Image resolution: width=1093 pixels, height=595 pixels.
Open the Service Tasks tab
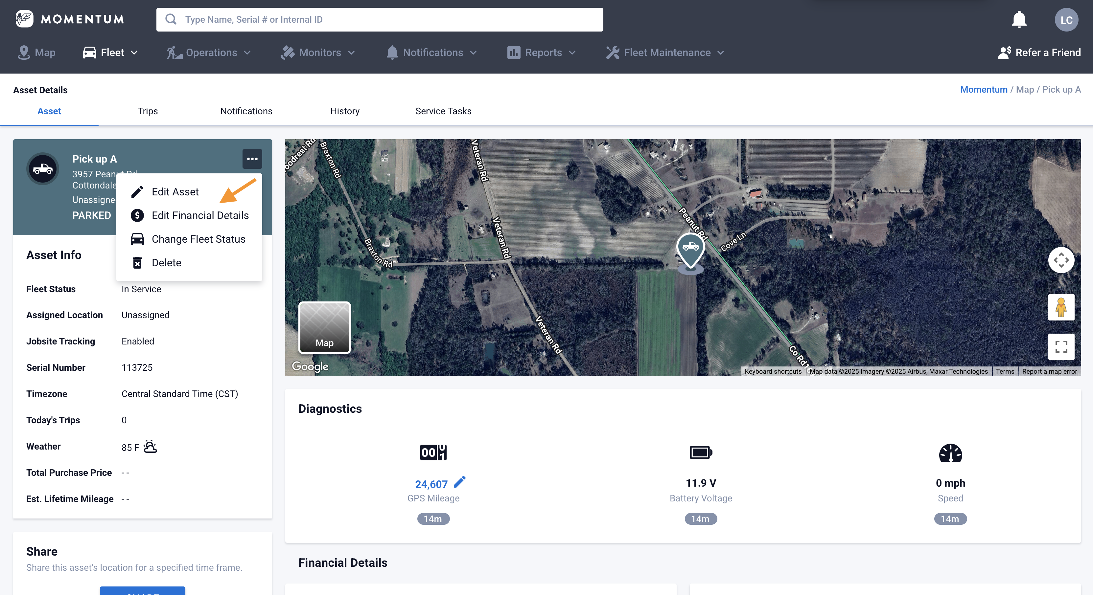(443, 111)
